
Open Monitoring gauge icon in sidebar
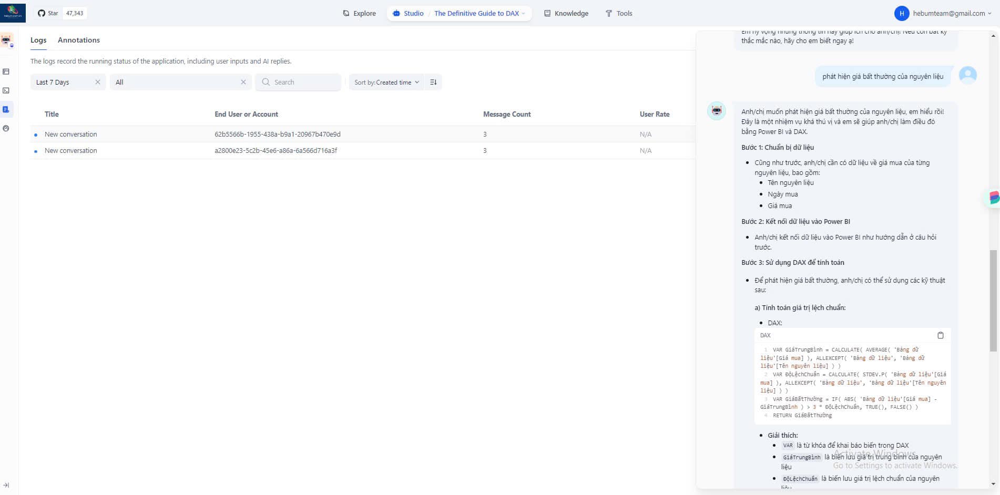(x=6, y=128)
